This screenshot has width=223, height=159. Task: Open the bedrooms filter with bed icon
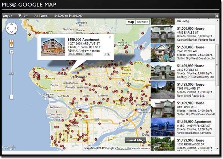[7, 16]
